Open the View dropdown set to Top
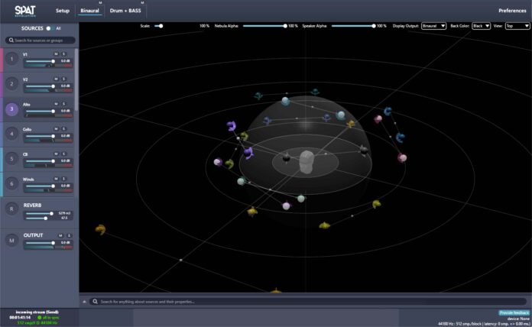The image size is (532, 327). tap(517, 26)
